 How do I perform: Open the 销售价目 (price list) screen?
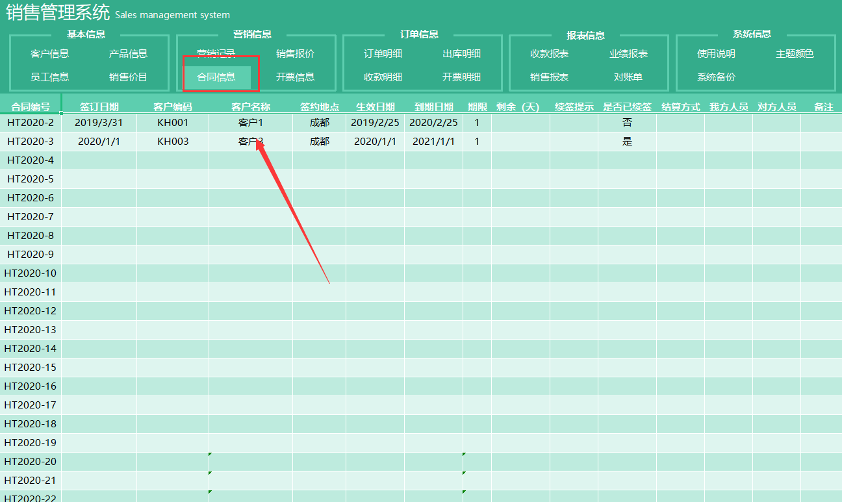pos(129,76)
